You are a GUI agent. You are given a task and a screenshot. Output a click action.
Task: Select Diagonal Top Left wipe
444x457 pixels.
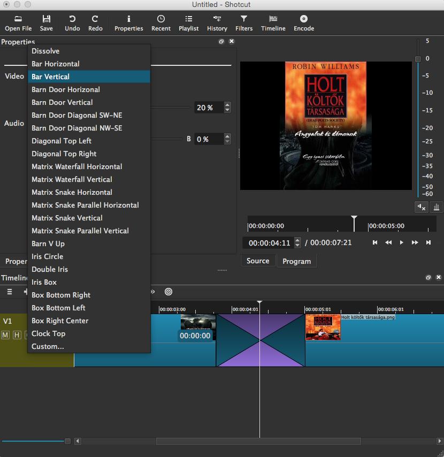pos(89,141)
